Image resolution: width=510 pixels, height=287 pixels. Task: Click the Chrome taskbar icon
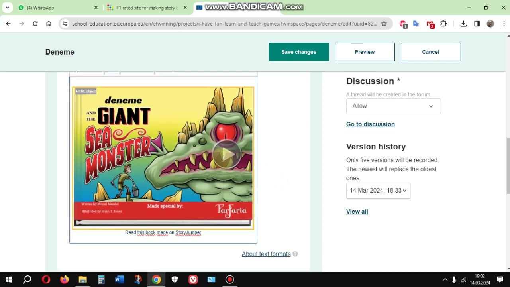pyautogui.click(x=156, y=279)
